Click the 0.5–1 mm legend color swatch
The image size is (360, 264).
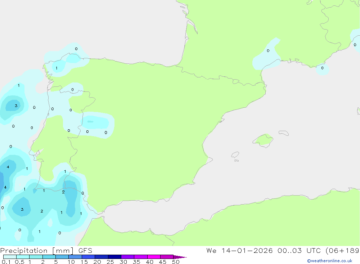click(x=23, y=257)
